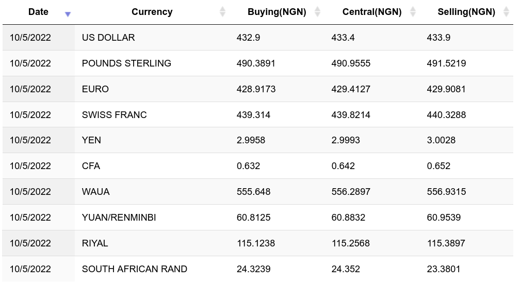Click the RIYAL row date cell

(30, 243)
